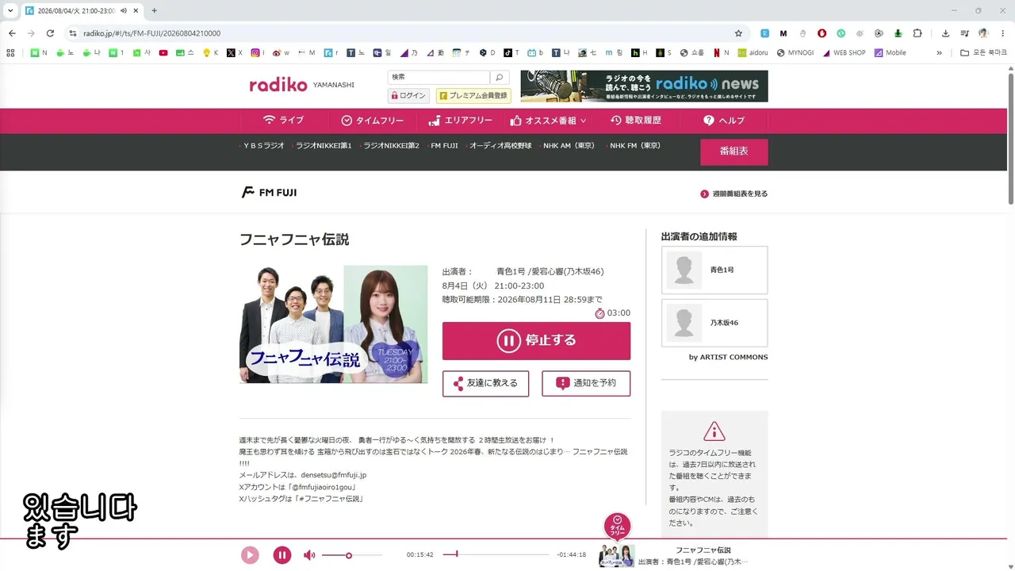This screenshot has width=1015, height=571.
Task: Select ラジオNIKKEI第2 station
Action: tap(390, 146)
